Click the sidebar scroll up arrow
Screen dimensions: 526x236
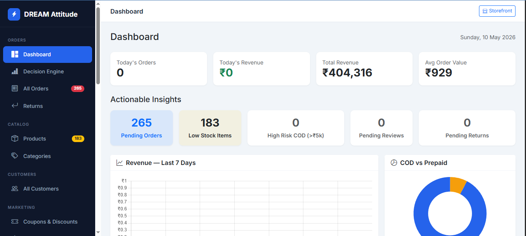[98, 3]
